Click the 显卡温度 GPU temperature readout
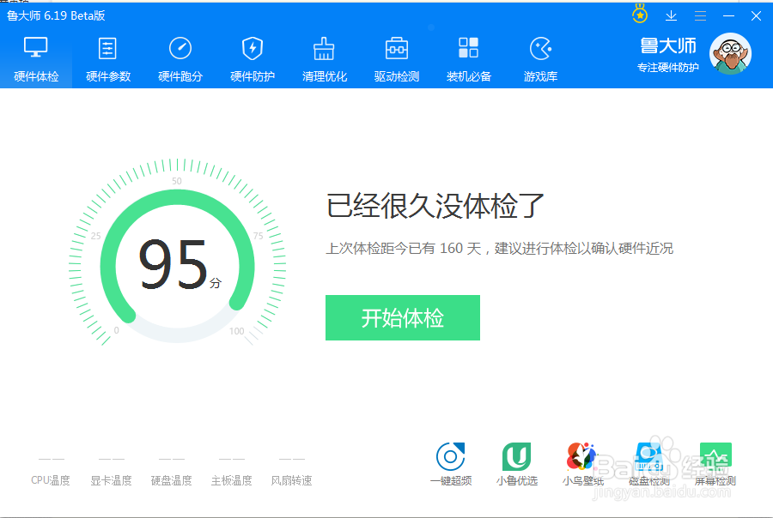773x518 pixels. (x=111, y=472)
